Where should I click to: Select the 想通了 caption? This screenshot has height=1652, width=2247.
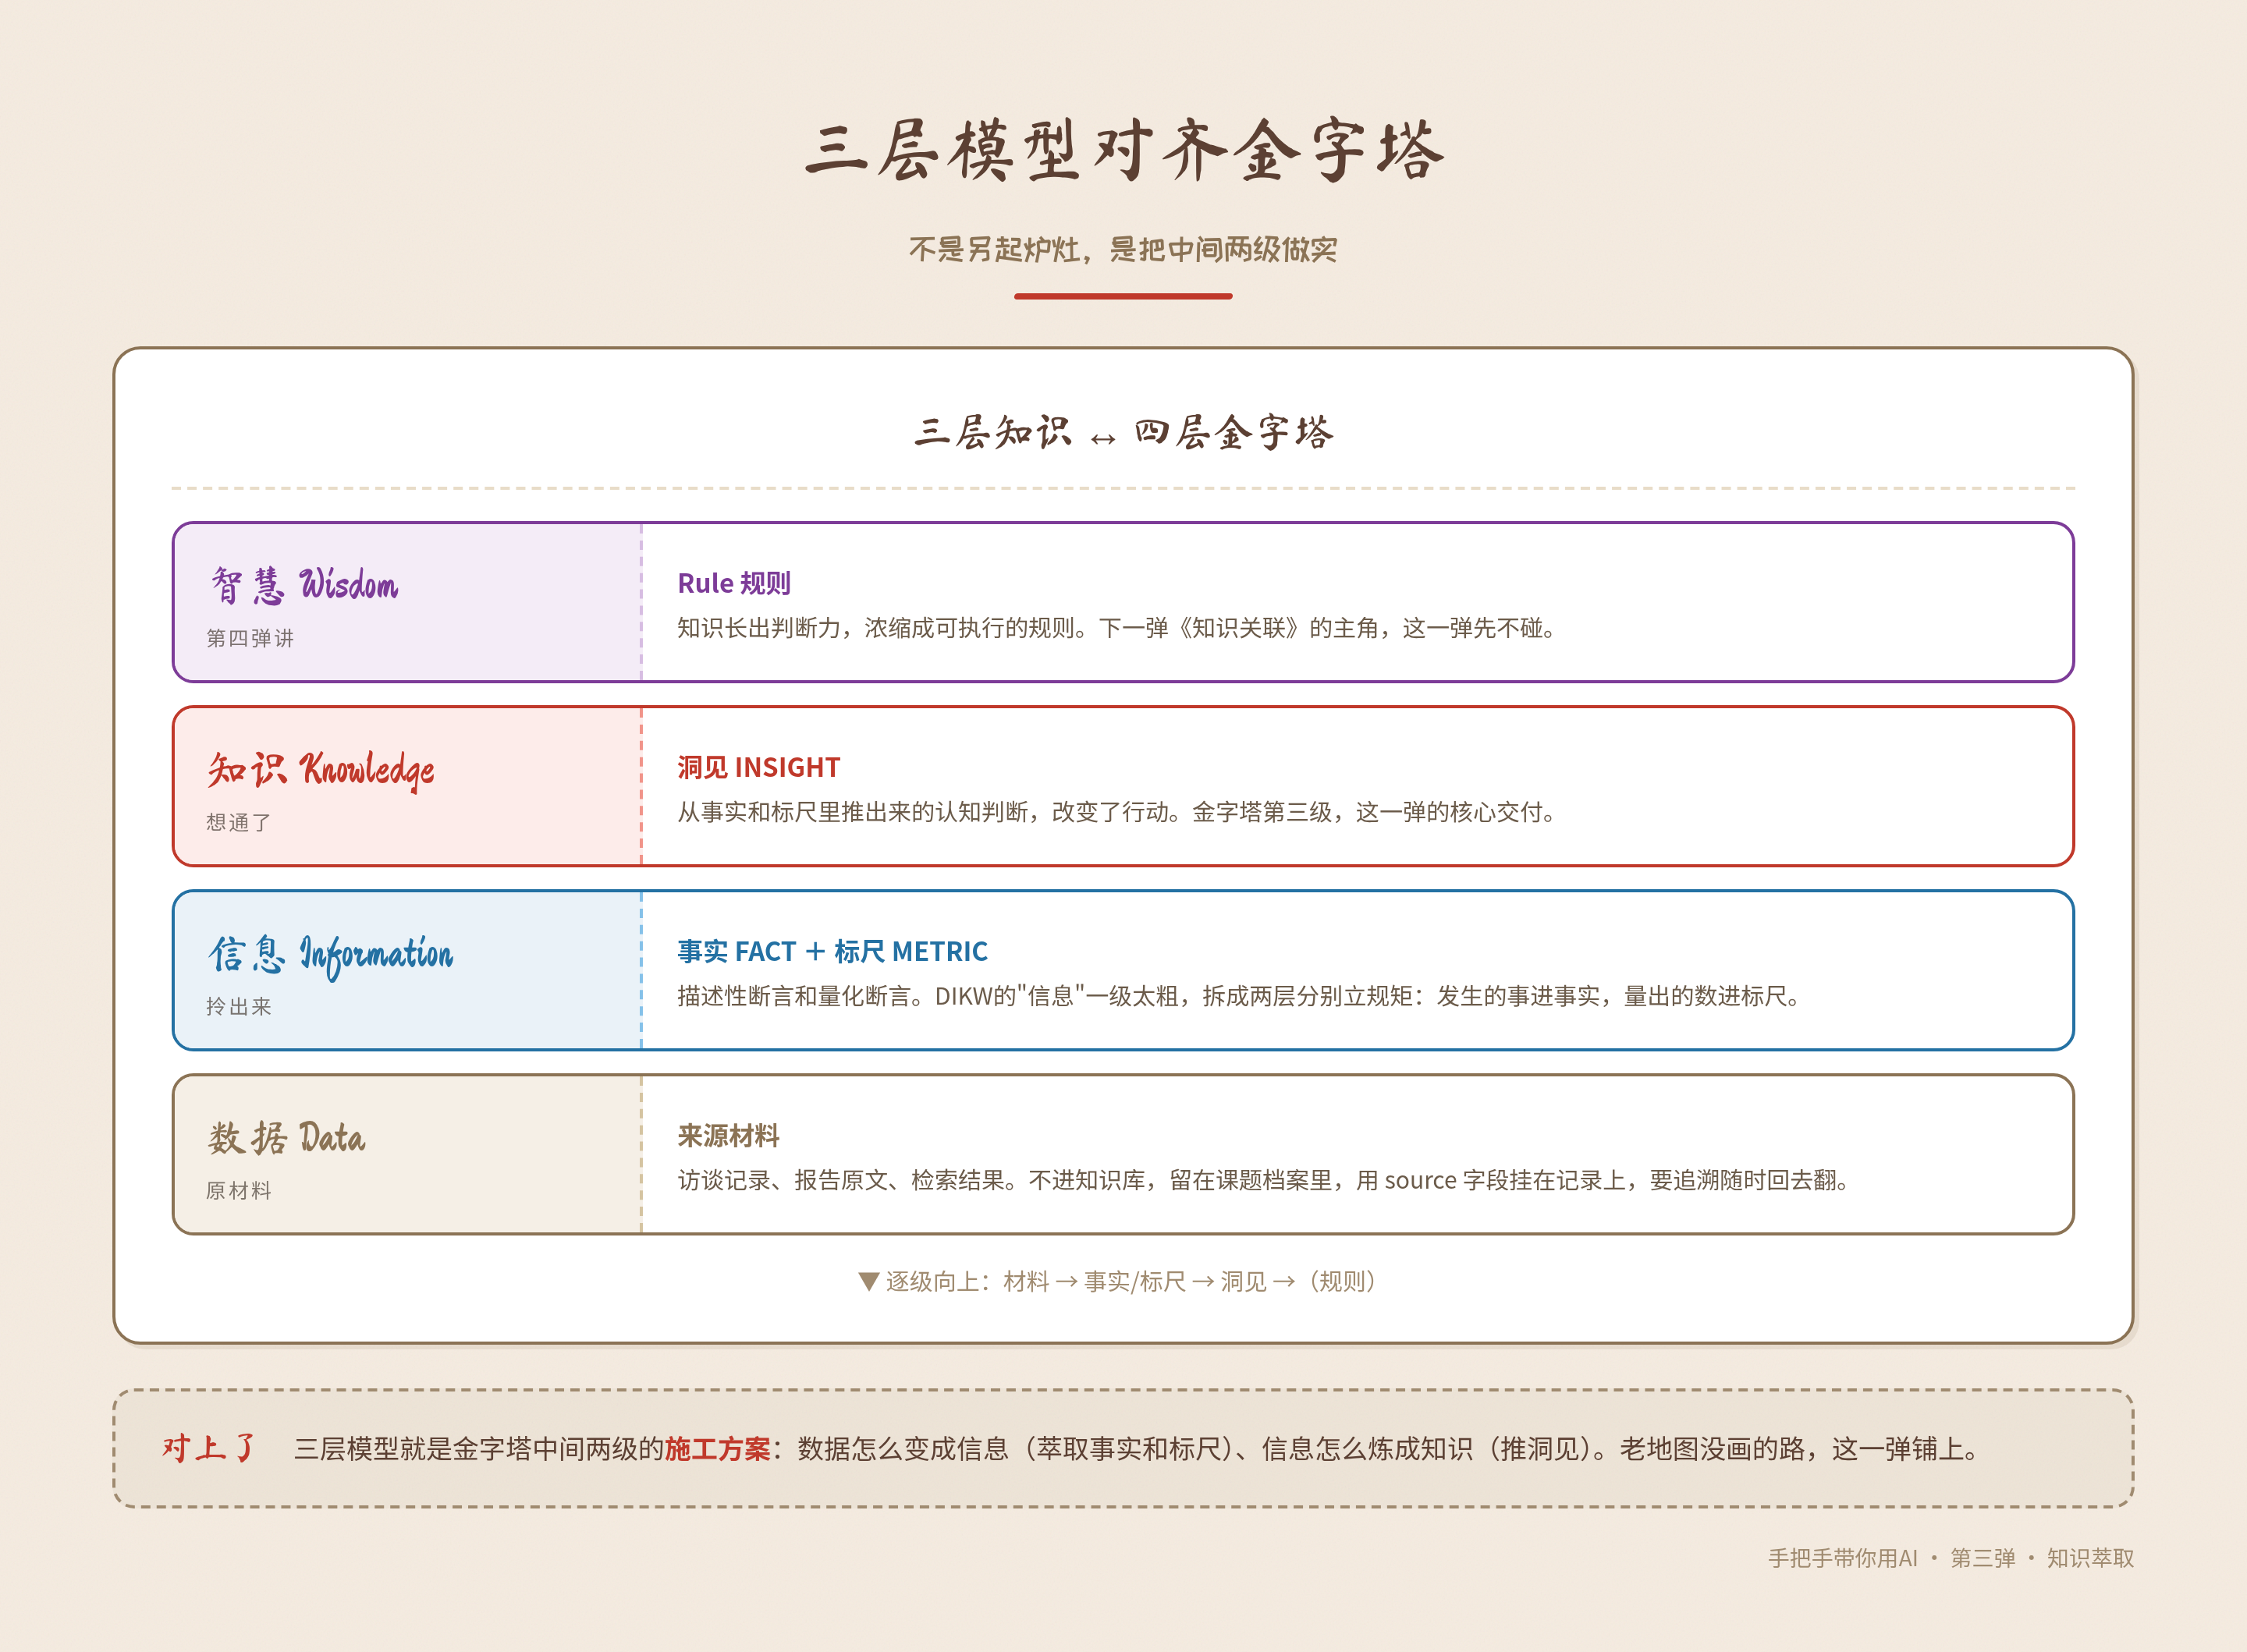click(239, 822)
